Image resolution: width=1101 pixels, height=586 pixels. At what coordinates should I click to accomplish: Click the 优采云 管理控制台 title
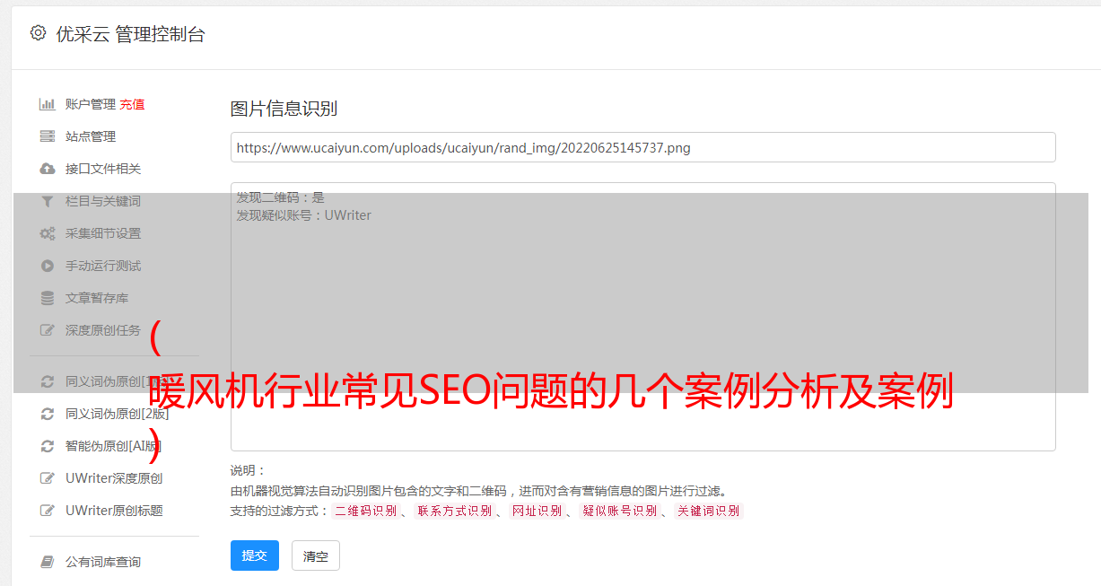point(130,34)
